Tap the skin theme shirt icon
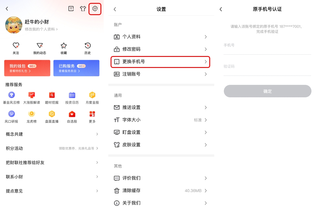The width and height of the screenshot is (317, 207). [83, 9]
